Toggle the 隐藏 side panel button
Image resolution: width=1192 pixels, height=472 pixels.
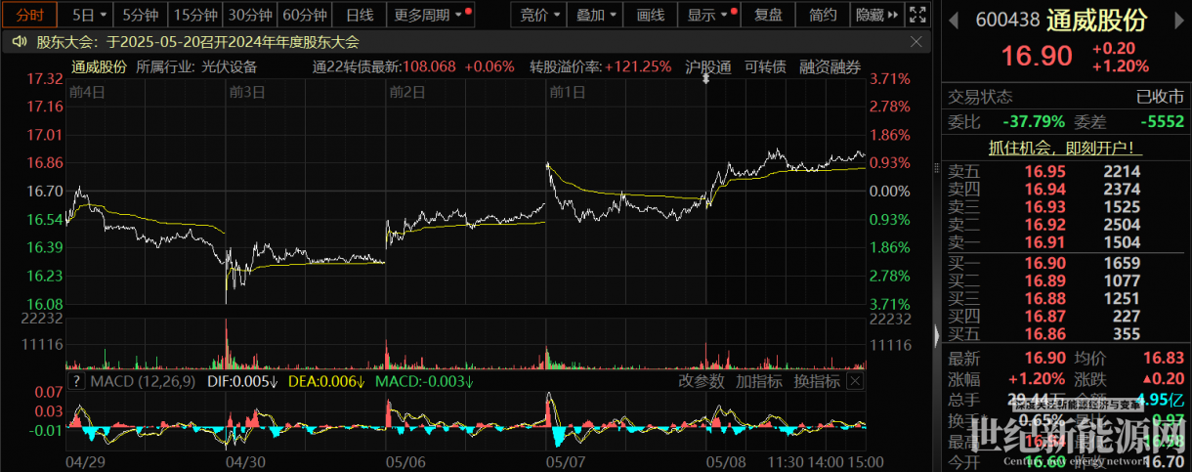[x=874, y=15]
